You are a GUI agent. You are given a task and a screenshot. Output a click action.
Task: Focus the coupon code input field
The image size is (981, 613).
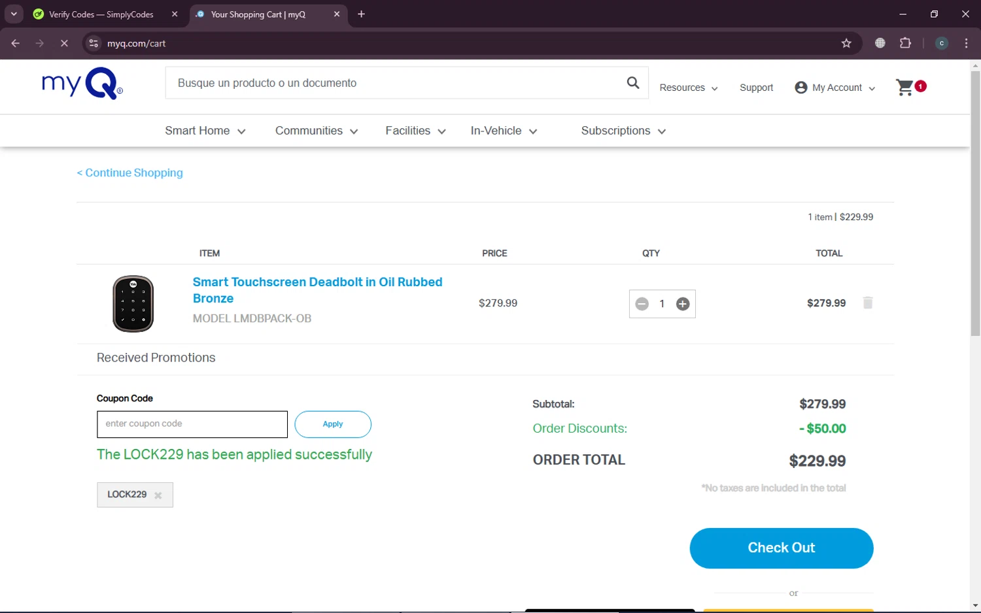click(192, 424)
